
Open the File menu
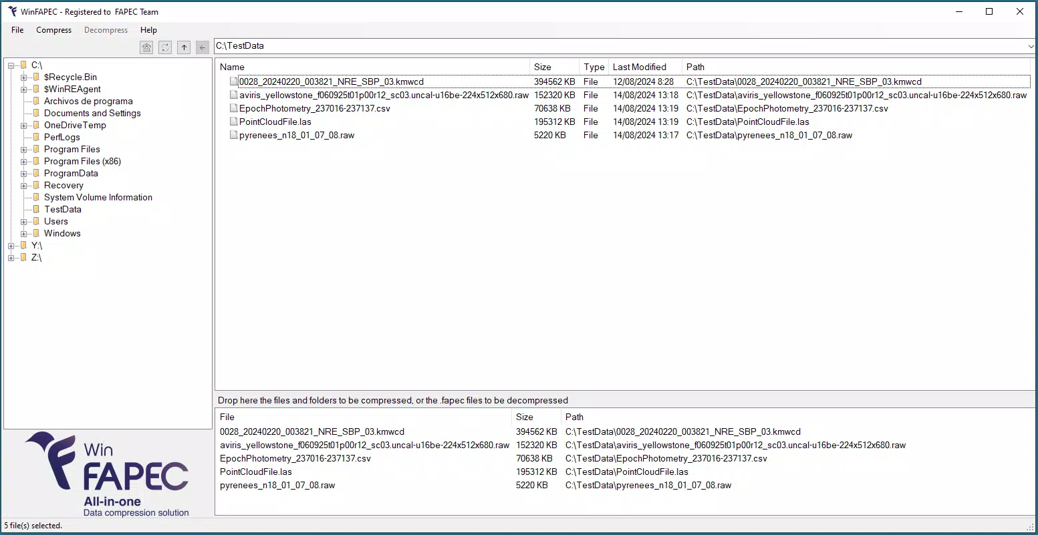coord(17,30)
